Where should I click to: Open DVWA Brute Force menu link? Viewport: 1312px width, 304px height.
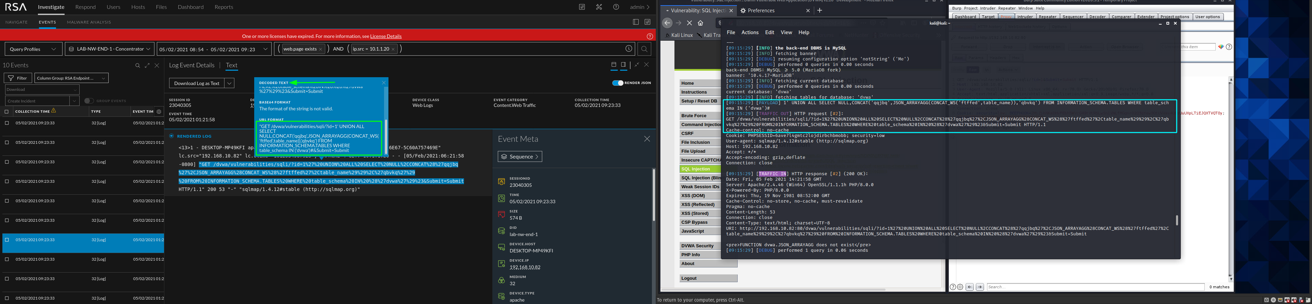(x=701, y=115)
